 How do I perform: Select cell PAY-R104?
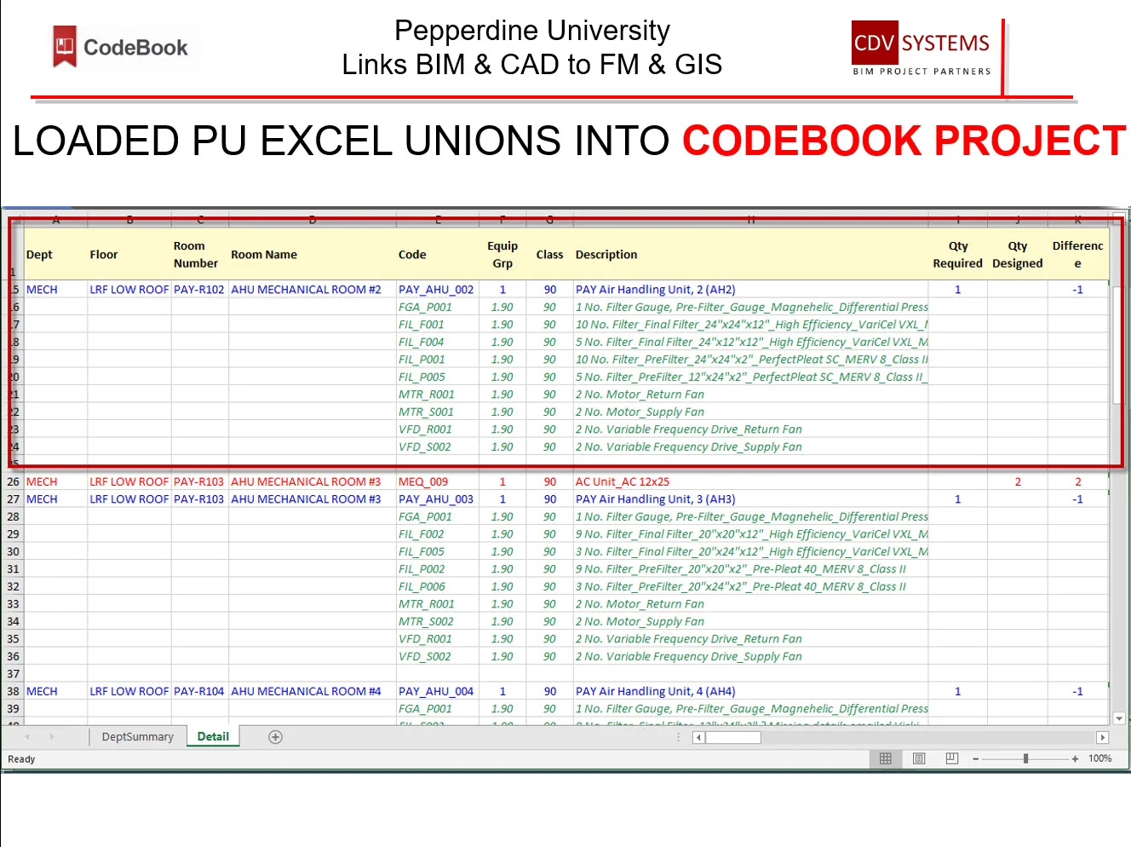200,691
